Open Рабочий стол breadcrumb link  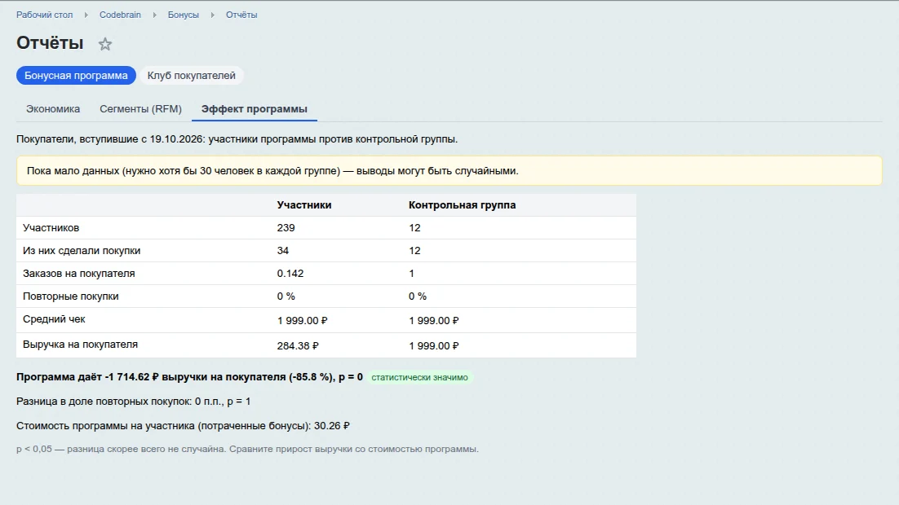[45, 15]
